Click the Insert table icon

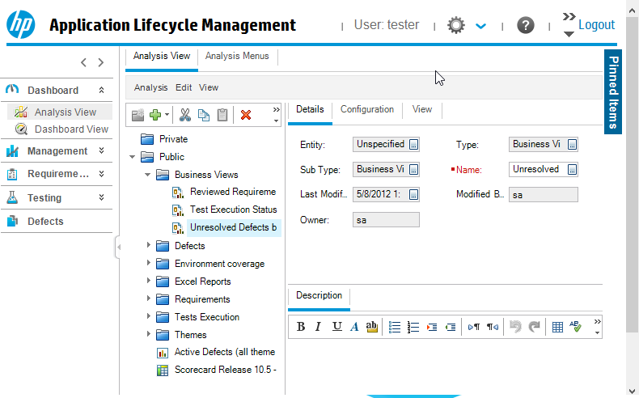[557, 327]
